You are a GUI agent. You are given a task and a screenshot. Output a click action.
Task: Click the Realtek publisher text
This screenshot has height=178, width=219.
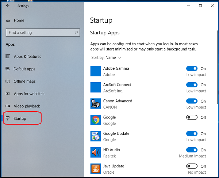point(109,156)
